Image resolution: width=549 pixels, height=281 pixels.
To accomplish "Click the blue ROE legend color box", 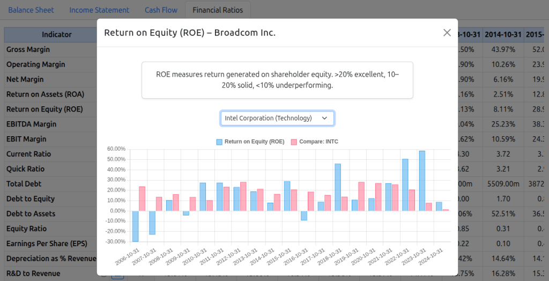I will click(219, 142).
